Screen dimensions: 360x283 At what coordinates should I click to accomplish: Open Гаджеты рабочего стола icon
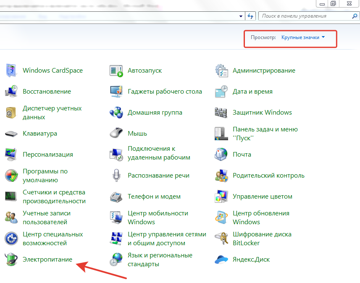pyautogui.click(x=116, y=92)
